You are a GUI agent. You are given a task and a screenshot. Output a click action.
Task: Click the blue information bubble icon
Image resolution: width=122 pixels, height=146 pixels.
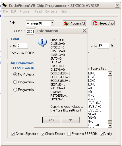pyautogui.click(x=42, y=42)
